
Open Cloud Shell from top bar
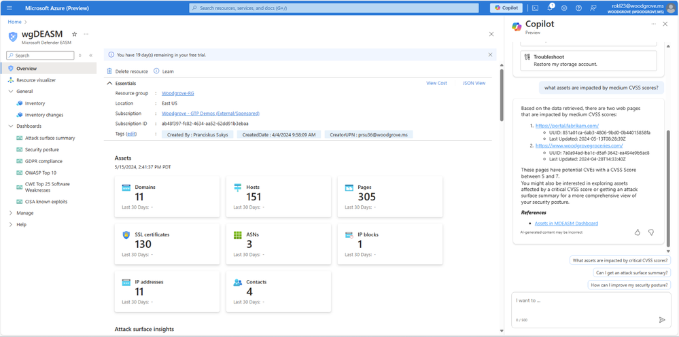(535, 7)
